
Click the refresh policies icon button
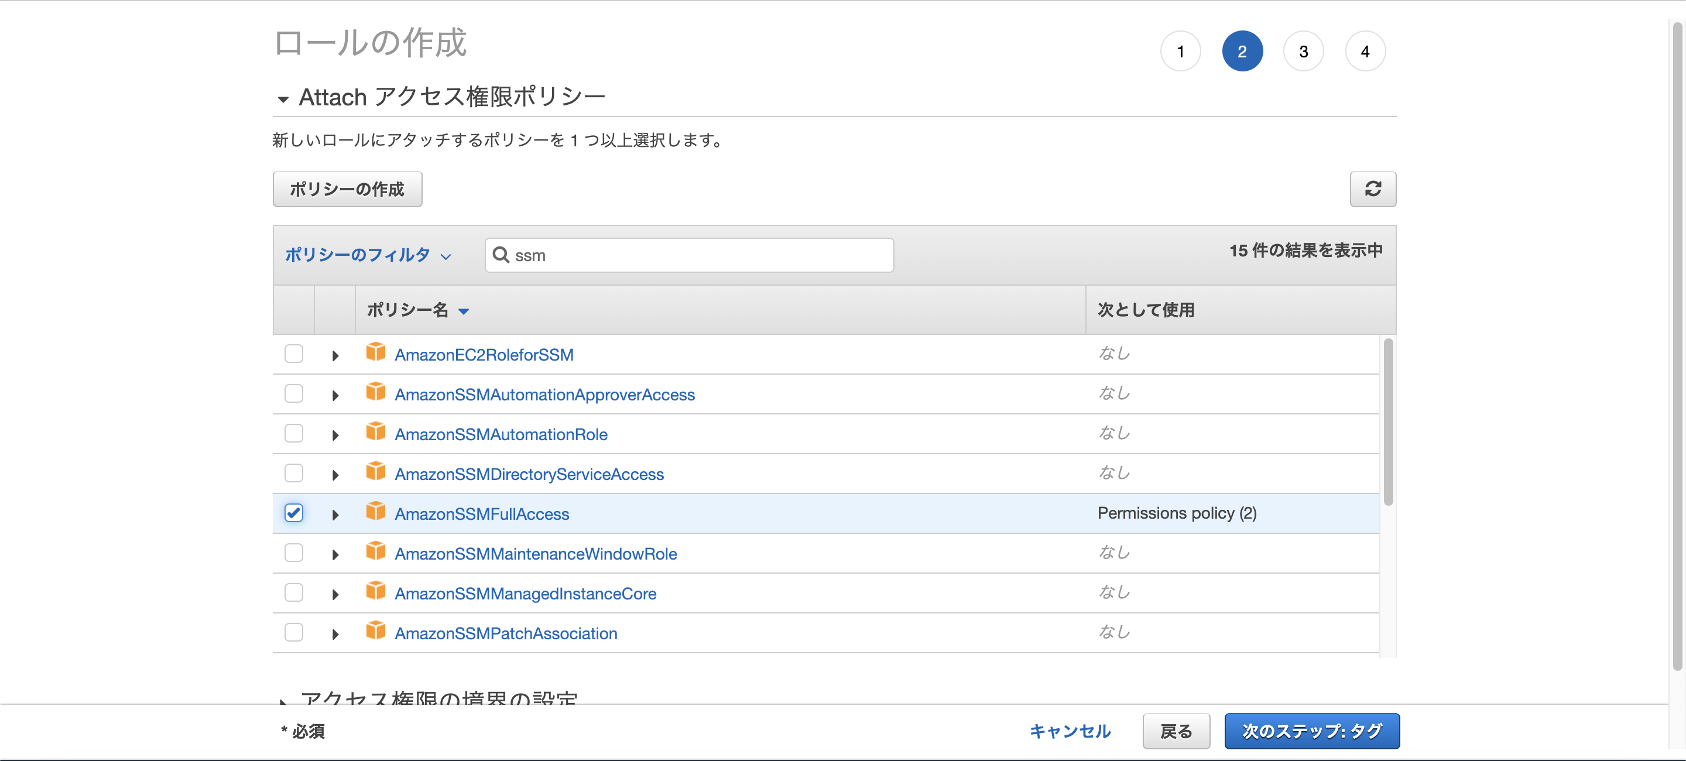point(1372,189)
